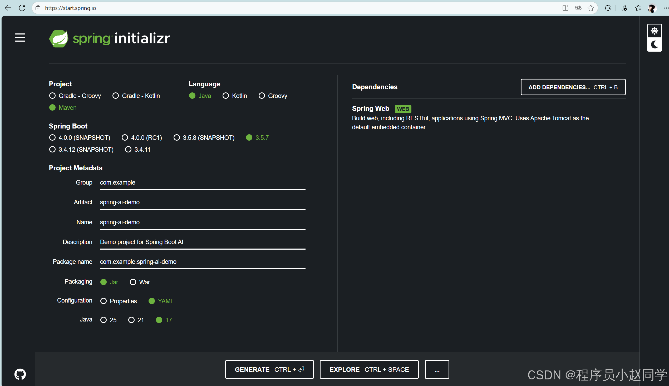This screenshot has height=386, width=669.
Task: Go back with the browser arrow
Action: click(x=8, y=8)
